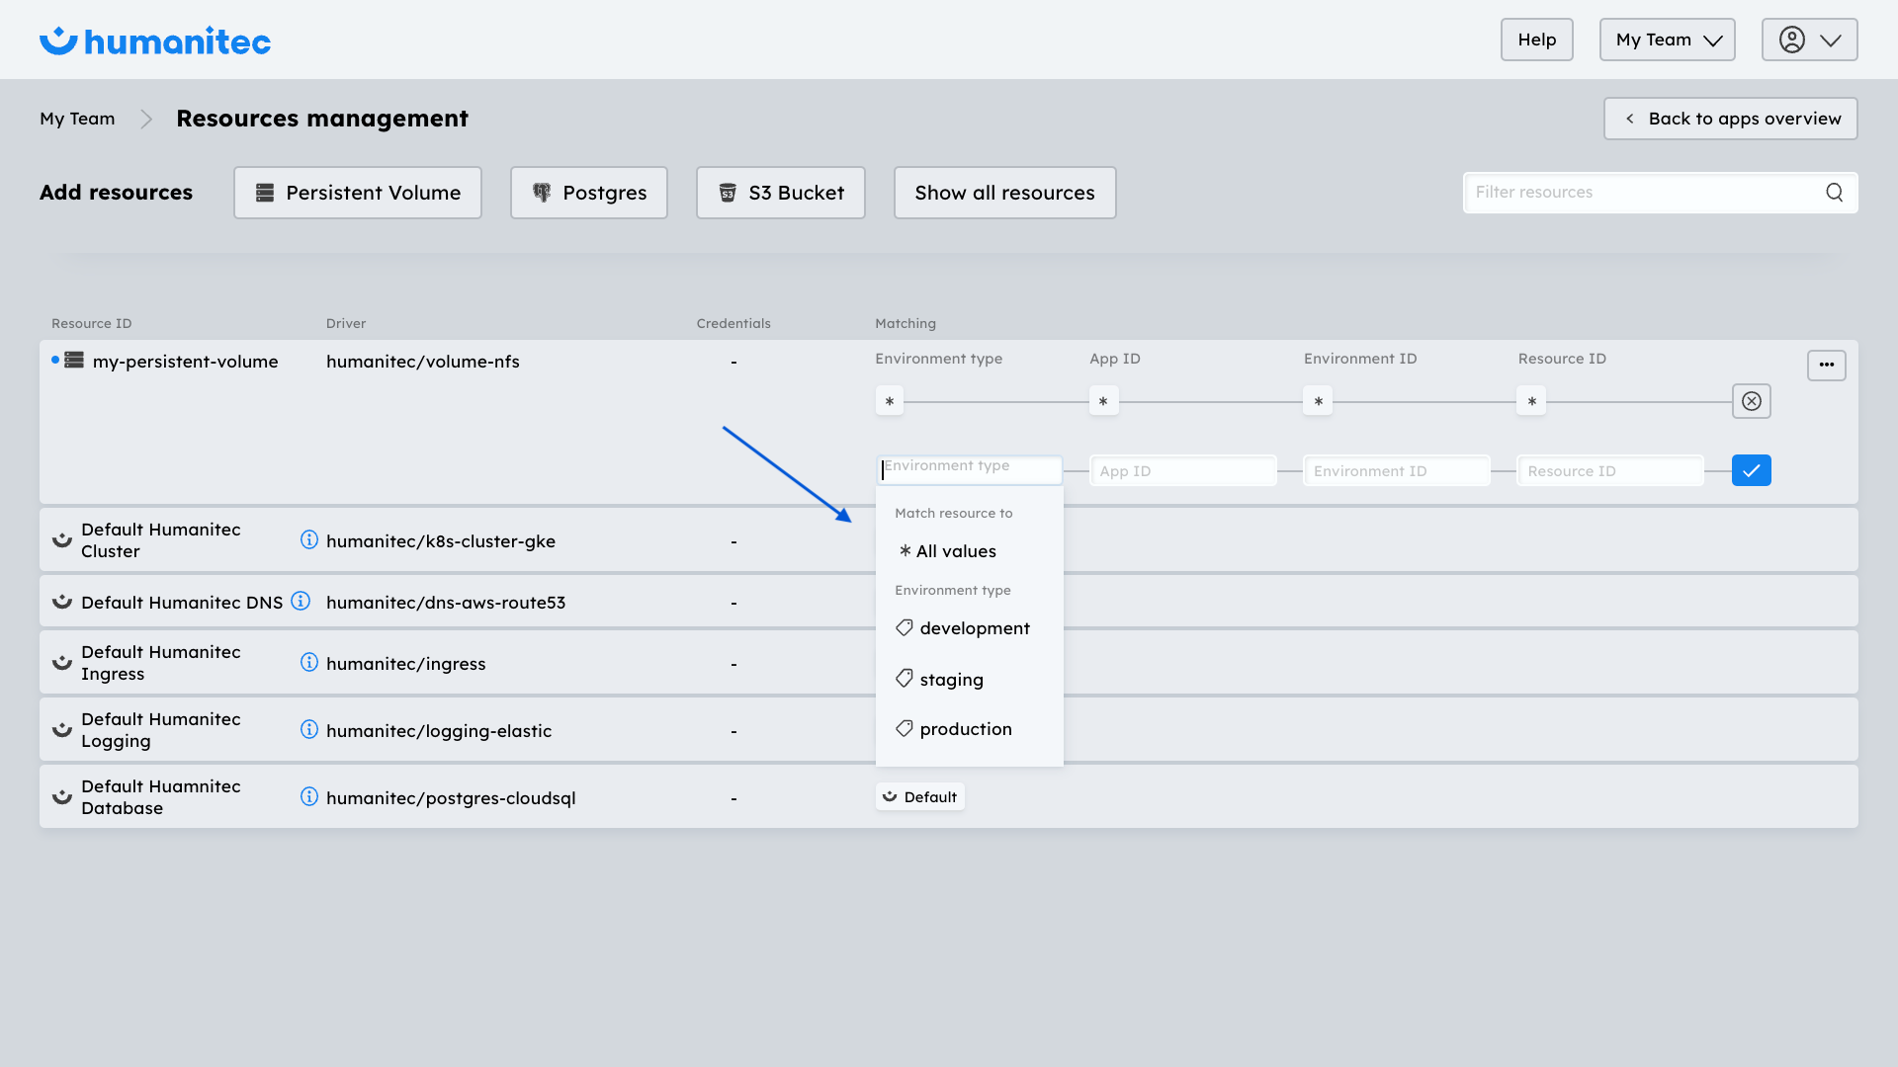Click Humanitec icon on Database row
This screenshot has width=1898, height=1067.
pos(62,797)
